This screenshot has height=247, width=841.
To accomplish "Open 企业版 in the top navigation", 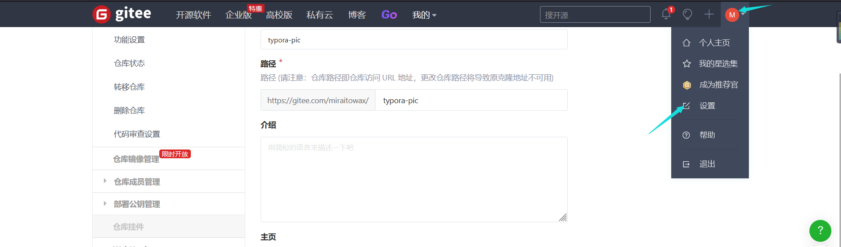I will (239, 15).
